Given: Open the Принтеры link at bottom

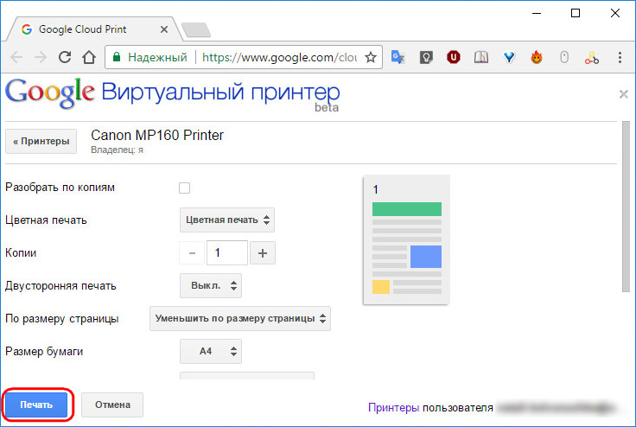Looking at the screenshot, I should 393,407.
